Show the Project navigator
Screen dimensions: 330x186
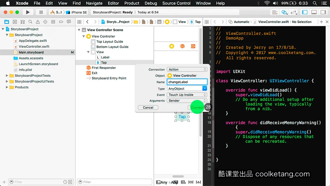7,22
